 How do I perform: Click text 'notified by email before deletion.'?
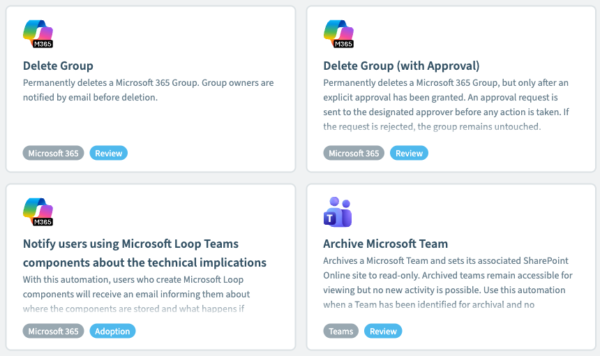pyautogui.click(x=90, y=98)
